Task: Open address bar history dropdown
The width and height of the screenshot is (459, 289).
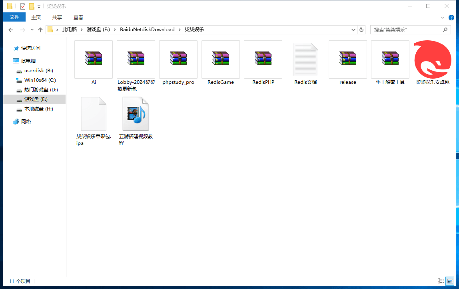Action: 353,30
